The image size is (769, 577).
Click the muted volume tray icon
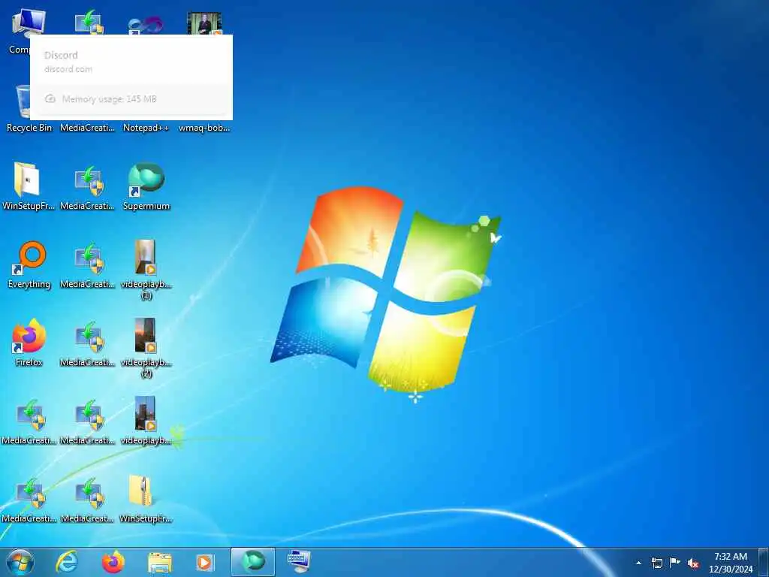coord(693,563)
